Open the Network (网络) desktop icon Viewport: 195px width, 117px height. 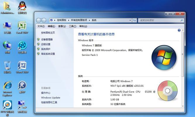pyautogui.click(x=7, y=47)
